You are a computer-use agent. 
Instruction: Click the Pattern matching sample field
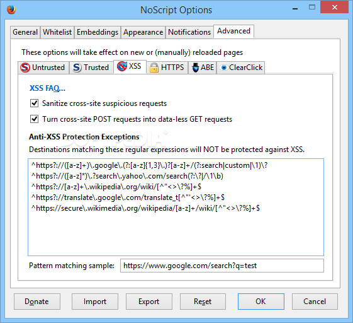(x=222, y=266)
